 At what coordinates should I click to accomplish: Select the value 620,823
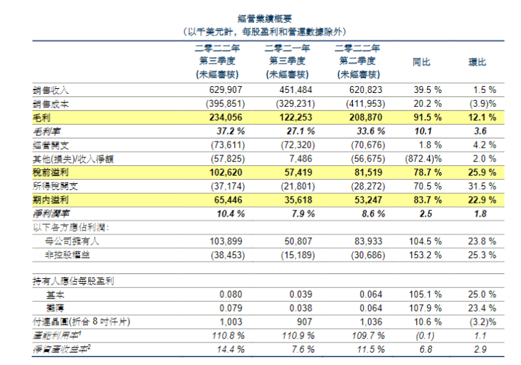pyautogui.click(x=366, y=90)
